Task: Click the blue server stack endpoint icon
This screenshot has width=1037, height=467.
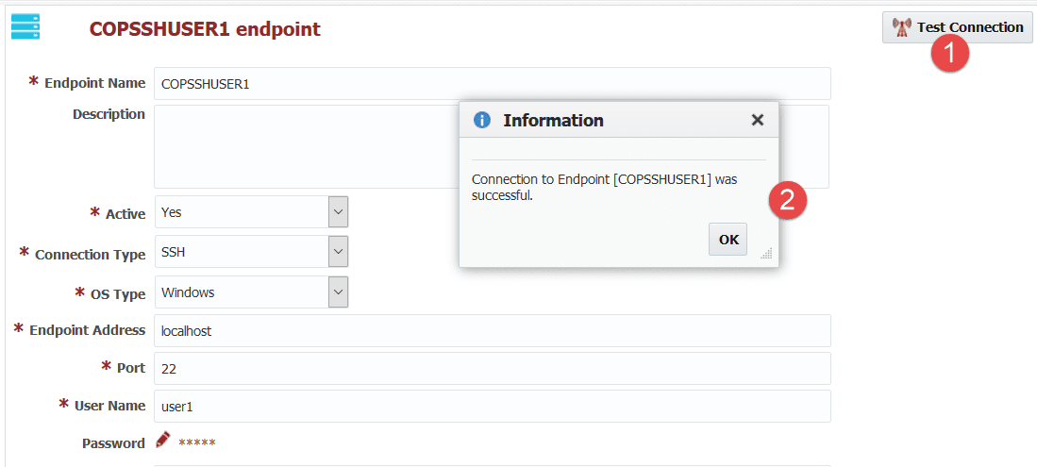Action: (25, 27)
